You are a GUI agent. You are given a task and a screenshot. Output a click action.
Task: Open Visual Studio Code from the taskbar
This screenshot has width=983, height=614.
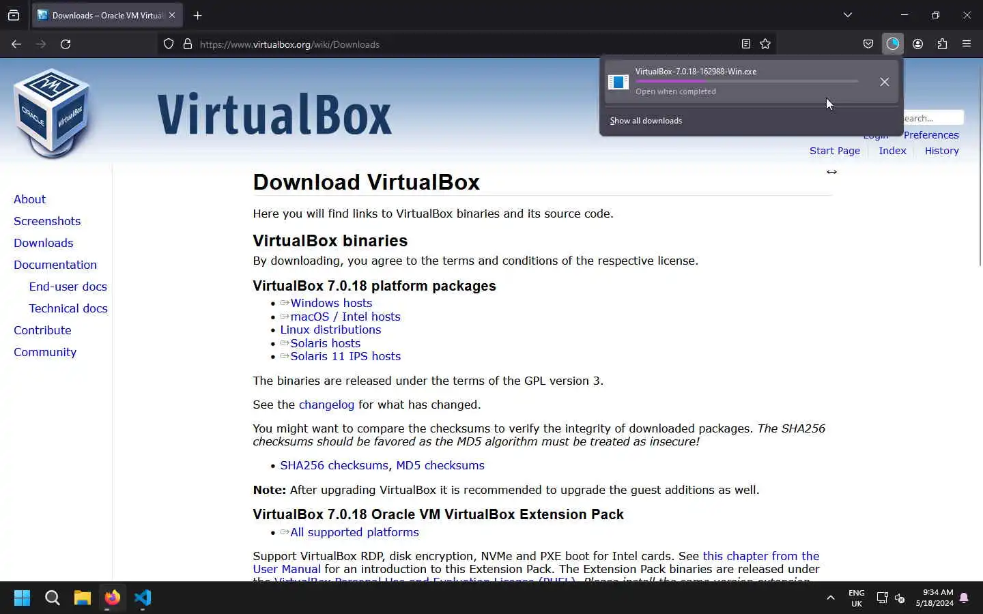click(143, 598)
